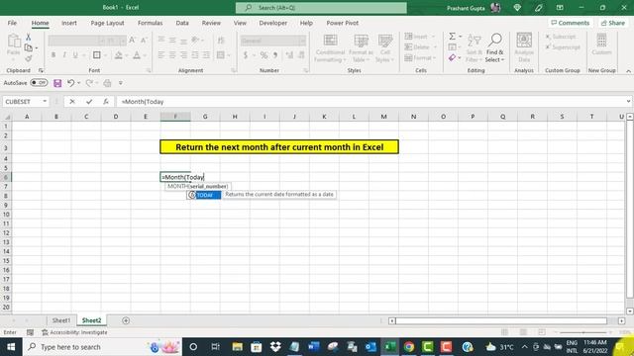Toggle the Subscript option
Image resolution: width=634 pixels, height=356 pixels.
pyautogui.click(x=560, y=37)
